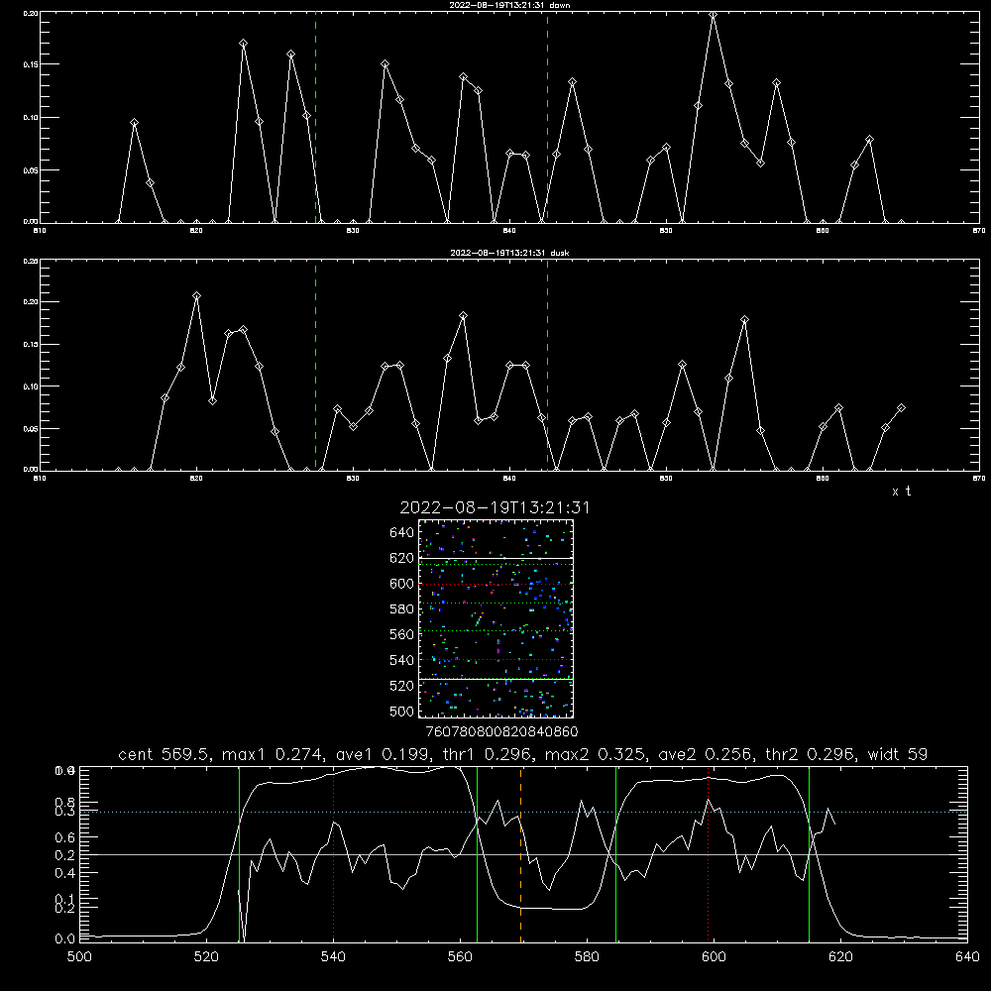
Task: Click the "520" y-axis label beside pixel image
Action: 402,686
